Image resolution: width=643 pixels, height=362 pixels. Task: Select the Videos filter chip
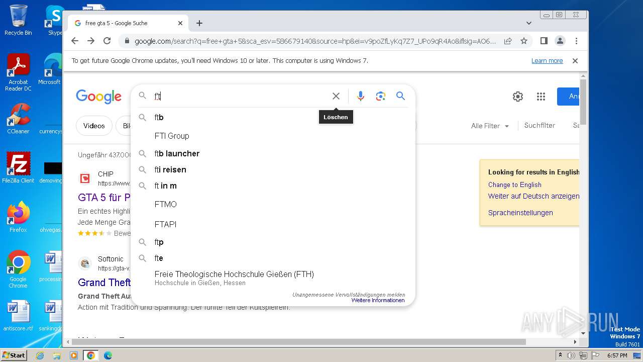[94, 126]
